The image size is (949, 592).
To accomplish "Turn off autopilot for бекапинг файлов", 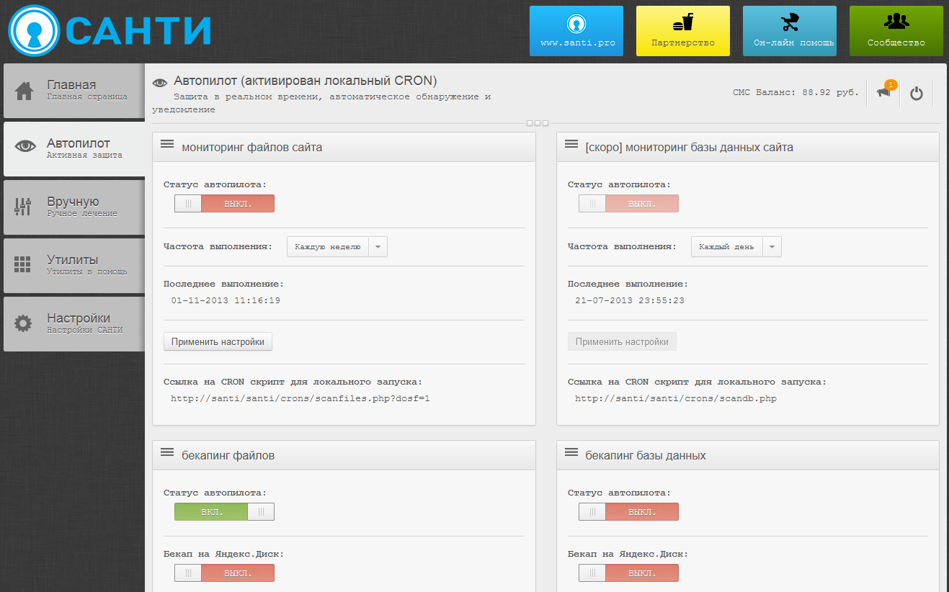I will tap(224, 511).
